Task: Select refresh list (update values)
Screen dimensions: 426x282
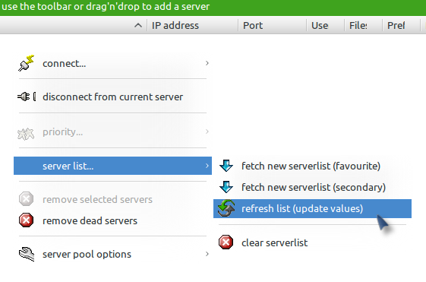Action: coord(312,208)
